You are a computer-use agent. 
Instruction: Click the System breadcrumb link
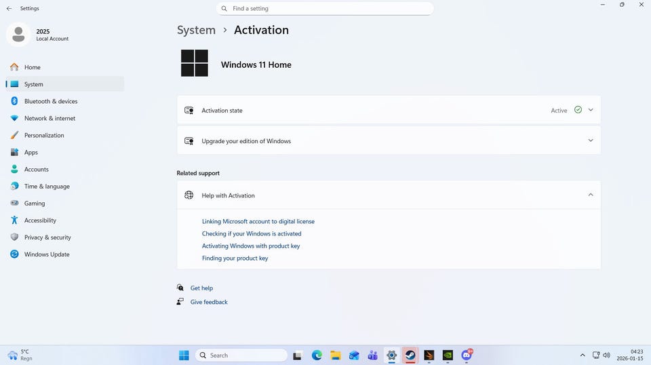(x=196, y=30)
